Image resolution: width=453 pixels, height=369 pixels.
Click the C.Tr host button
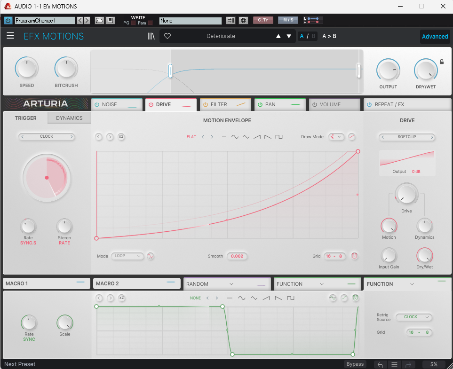point(263,20)
